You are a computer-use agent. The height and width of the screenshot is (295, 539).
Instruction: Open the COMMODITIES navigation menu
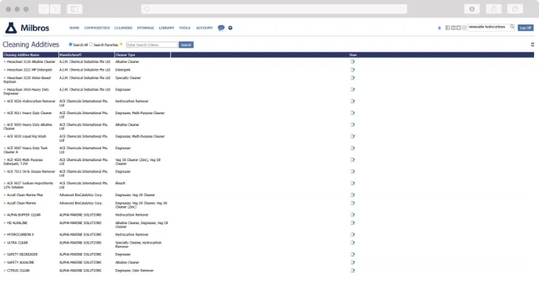coord(97,28)
